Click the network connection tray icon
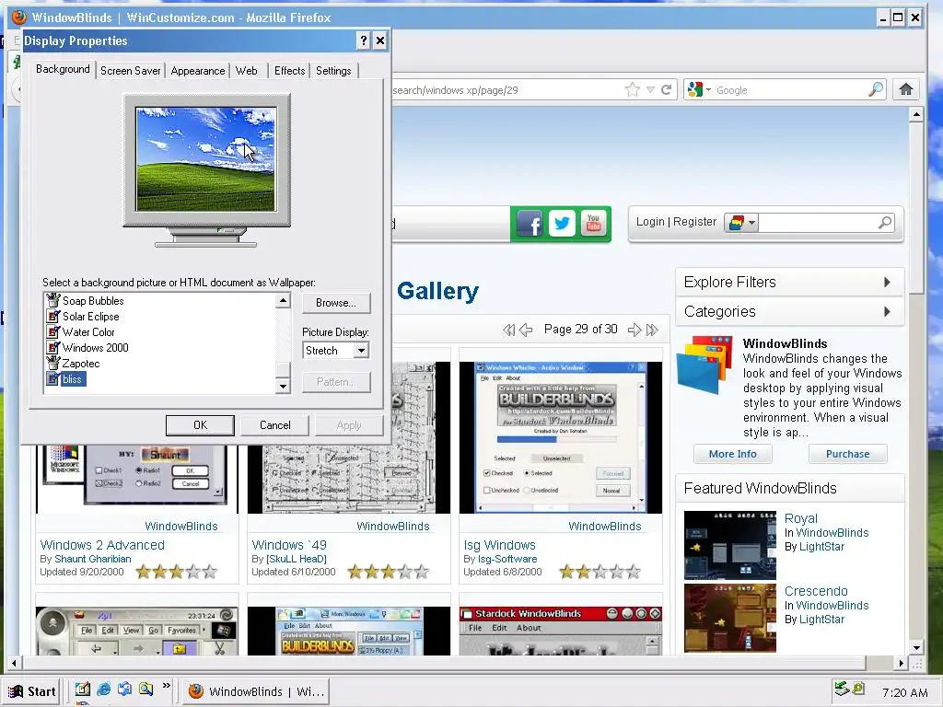The height and width of the screenshot is (707, 943). click(x=842, y=689)
